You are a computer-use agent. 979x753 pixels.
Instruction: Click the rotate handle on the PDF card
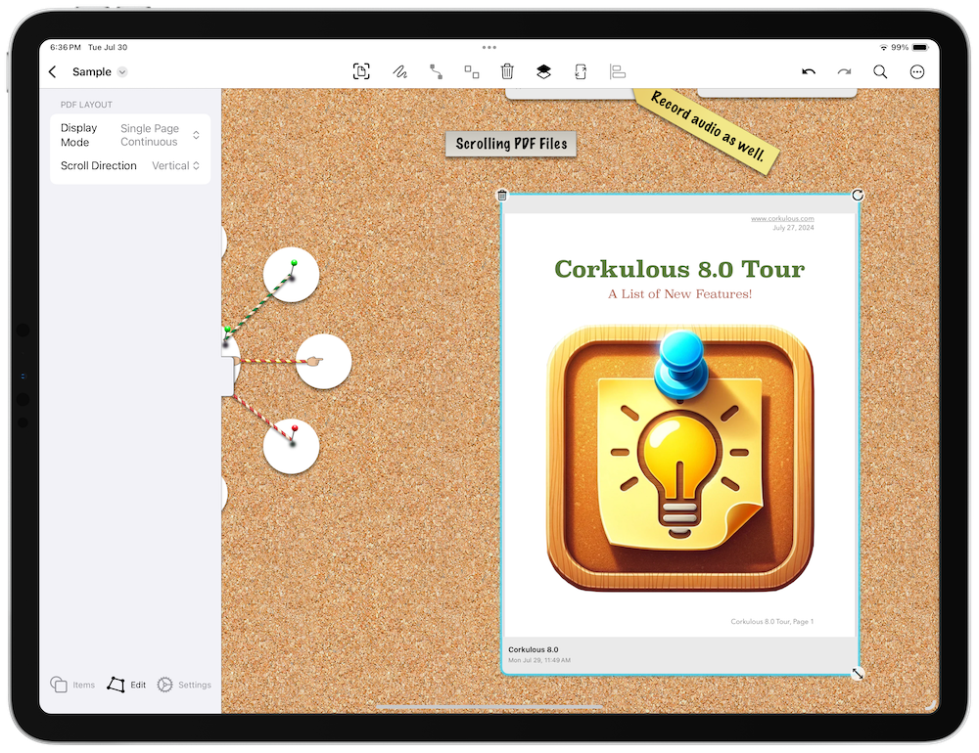[858, 195]
